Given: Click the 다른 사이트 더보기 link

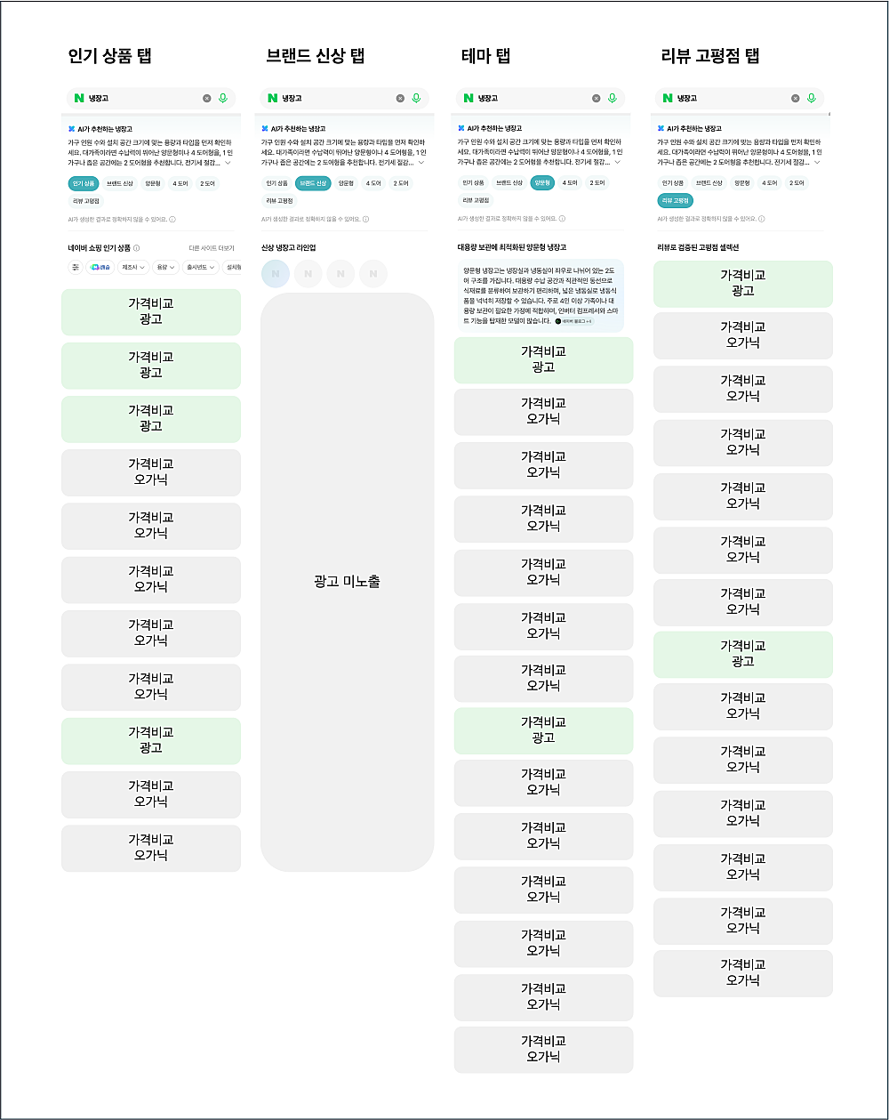Looking at the screenshot, I should [x=212, y=248].
